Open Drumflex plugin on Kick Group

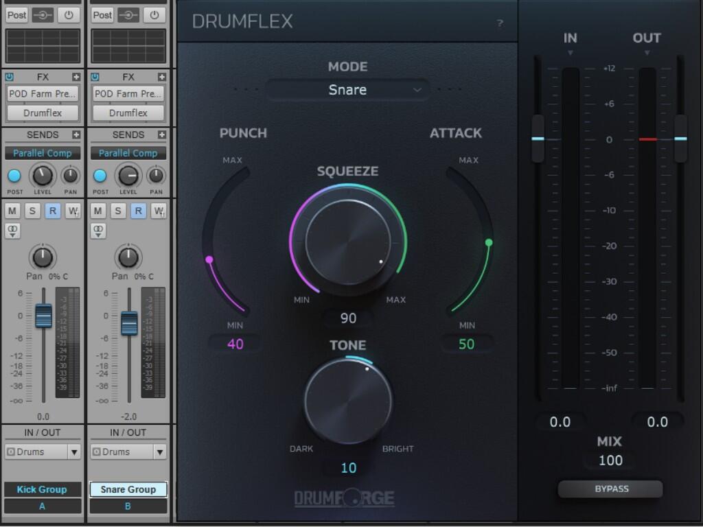tap(43, 113)
